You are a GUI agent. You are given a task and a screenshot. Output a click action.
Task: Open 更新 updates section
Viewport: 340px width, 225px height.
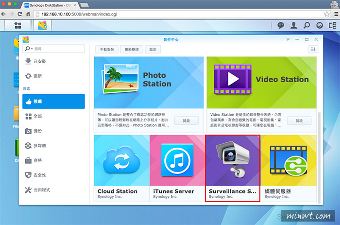pyautogui.click(x=53, y=76)
